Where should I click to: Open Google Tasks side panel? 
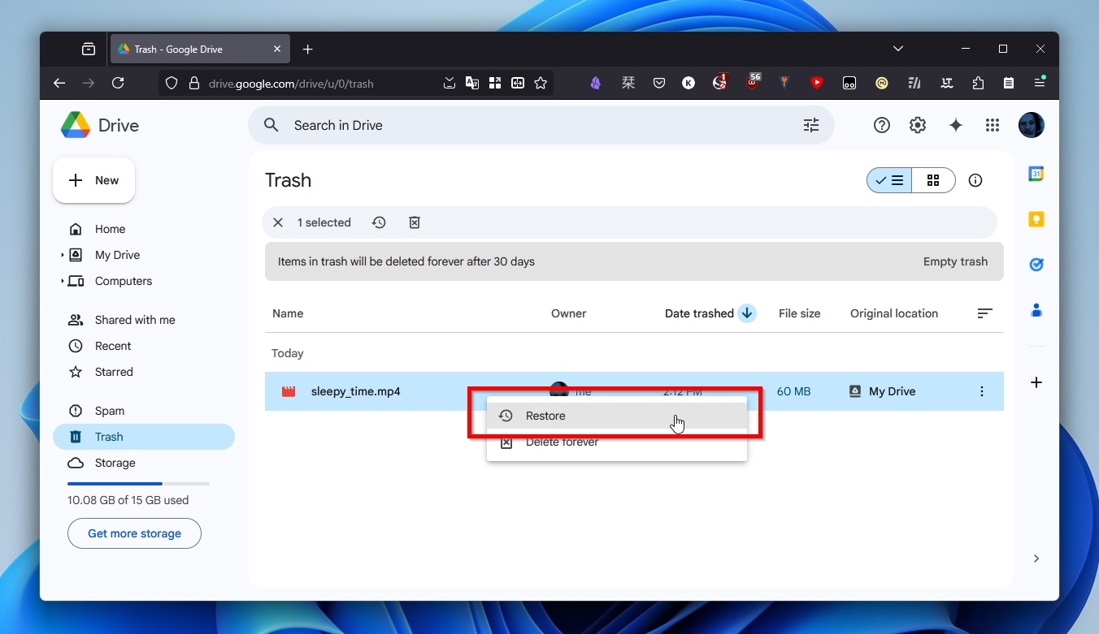1036,265
